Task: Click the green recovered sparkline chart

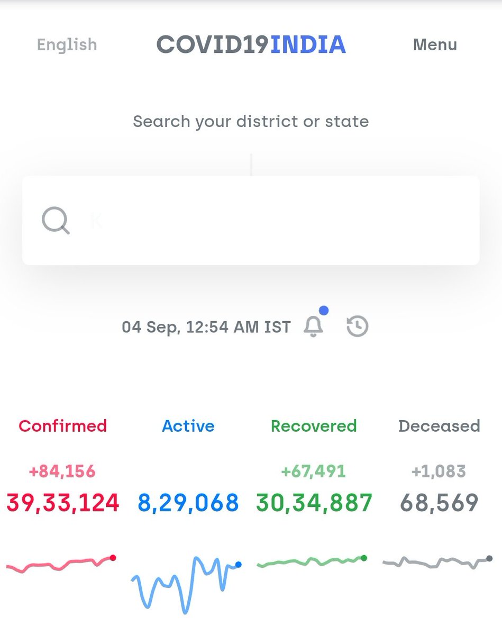Action: point(312,562)
